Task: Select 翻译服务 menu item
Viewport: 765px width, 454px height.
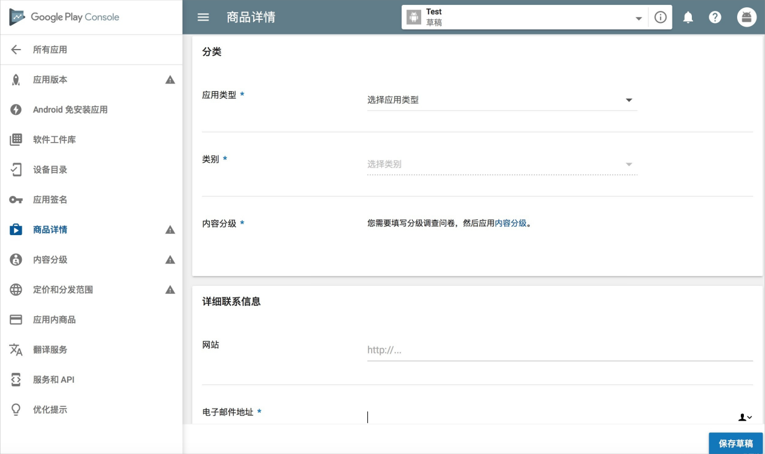Action: (50, 350)
